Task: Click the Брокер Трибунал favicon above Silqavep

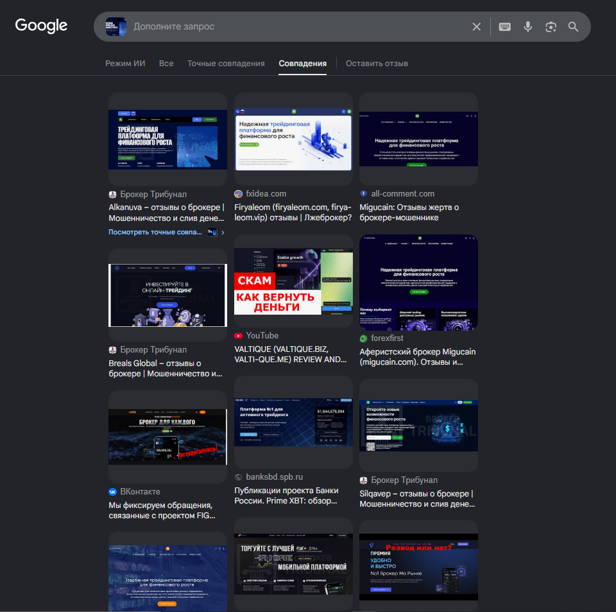Action: [x=363, y=480]
